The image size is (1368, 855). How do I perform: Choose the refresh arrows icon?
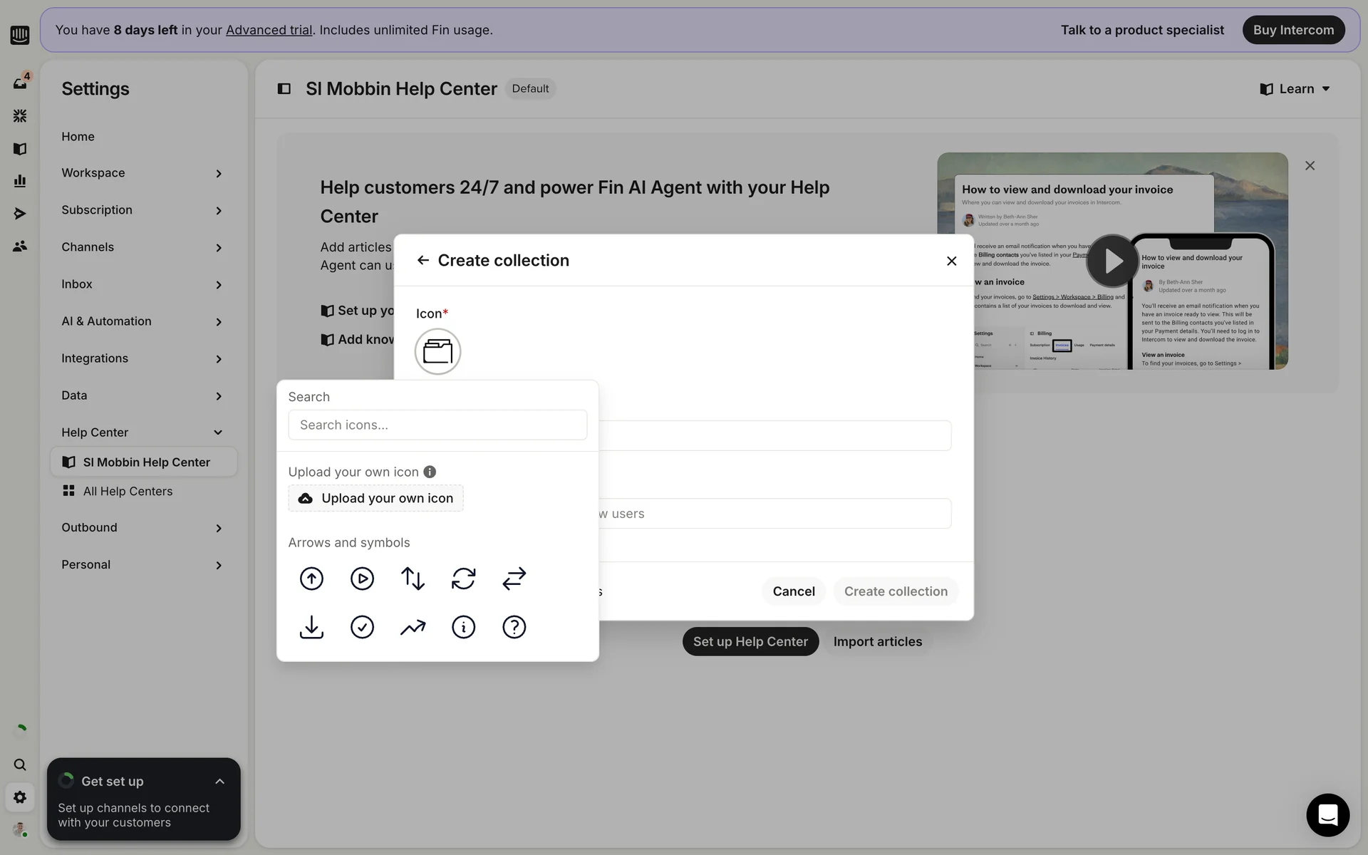point(463,579)
